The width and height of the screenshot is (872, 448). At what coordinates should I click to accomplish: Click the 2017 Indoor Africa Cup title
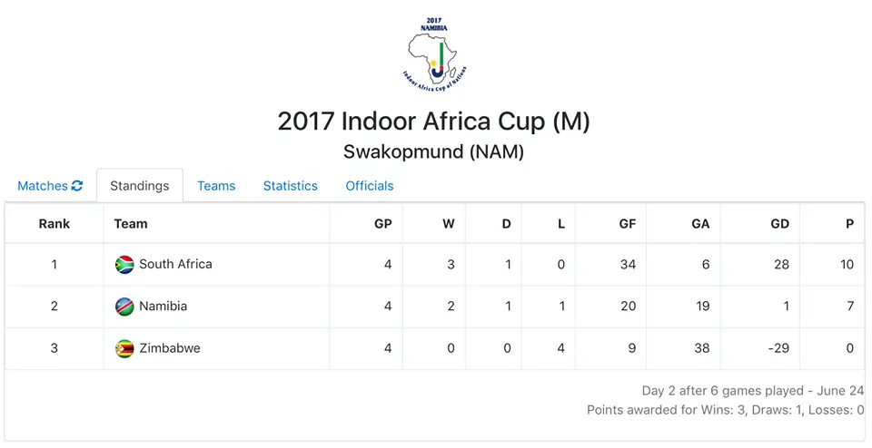434,122
